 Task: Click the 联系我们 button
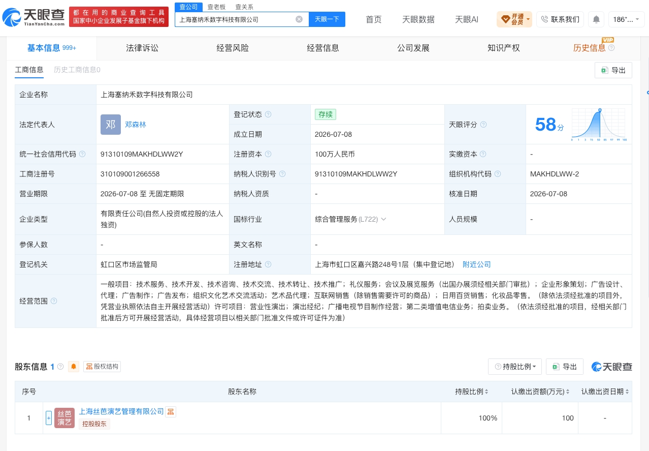[560, 19]
